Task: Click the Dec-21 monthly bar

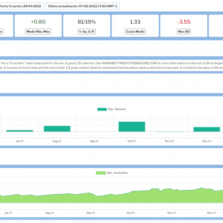Action: coord(207,129)
